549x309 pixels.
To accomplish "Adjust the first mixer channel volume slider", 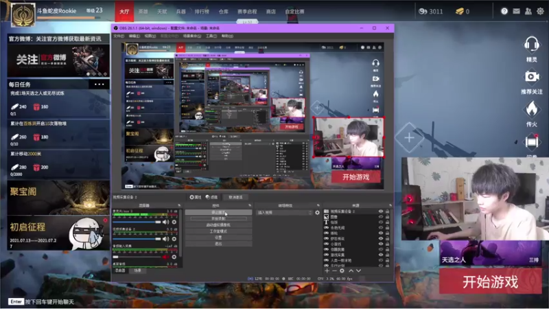I will coord(137,222).
